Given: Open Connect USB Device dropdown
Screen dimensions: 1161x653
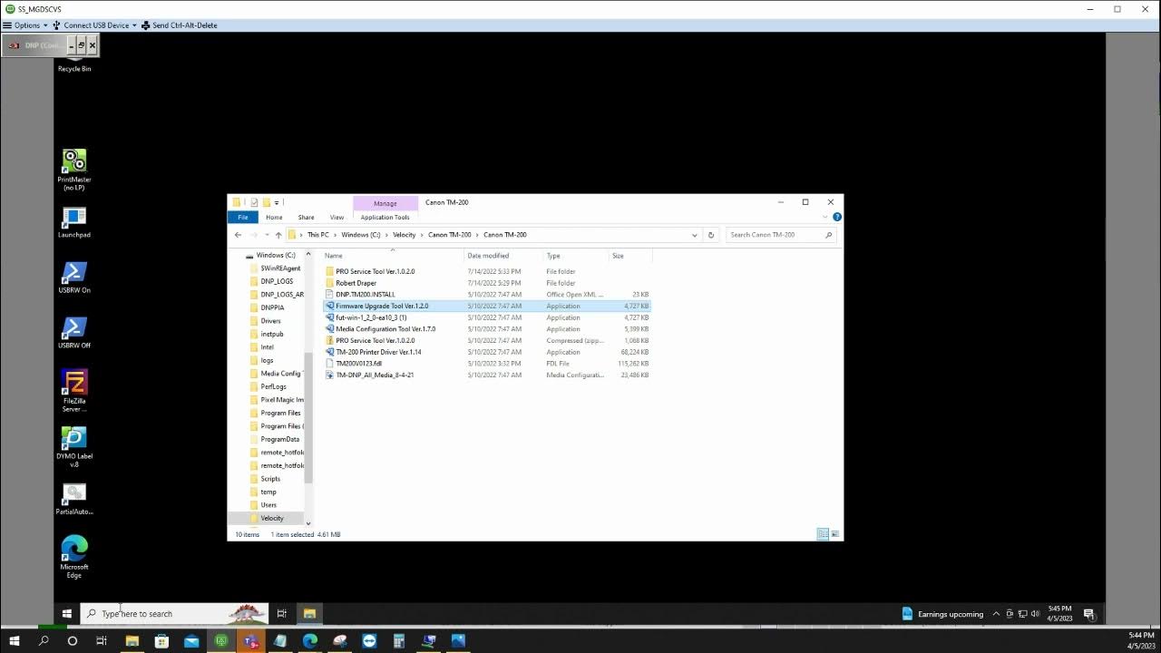Looking at the screenshot, I should (95, 25).
